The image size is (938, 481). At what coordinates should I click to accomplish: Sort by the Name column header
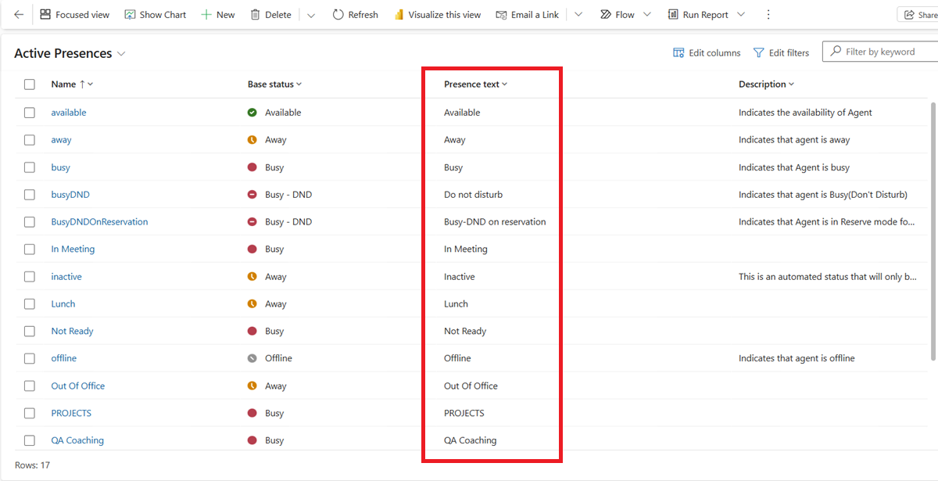pos(72,84)
